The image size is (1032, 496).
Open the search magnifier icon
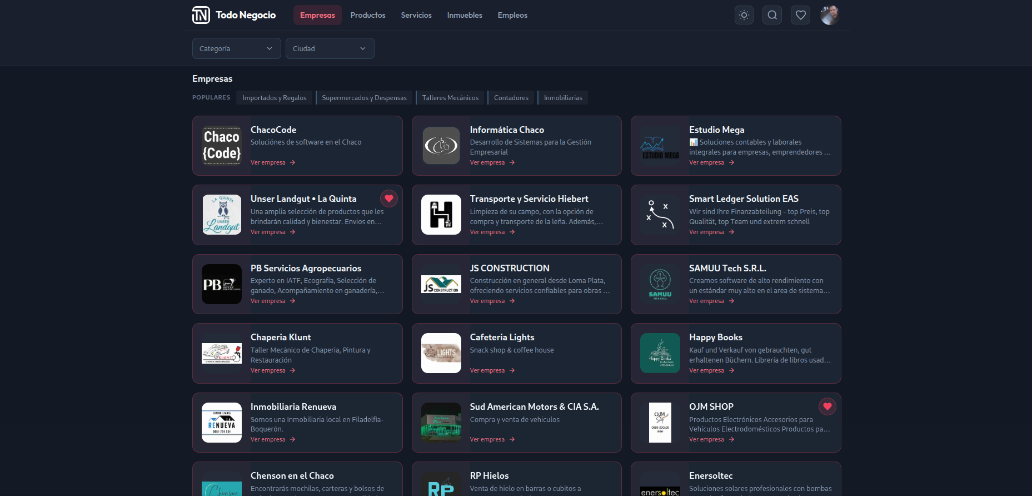coord(772,15)
